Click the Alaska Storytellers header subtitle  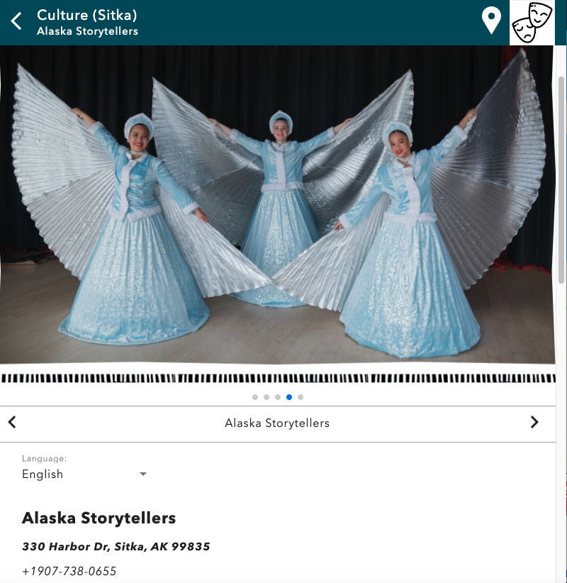coord(87,31)
